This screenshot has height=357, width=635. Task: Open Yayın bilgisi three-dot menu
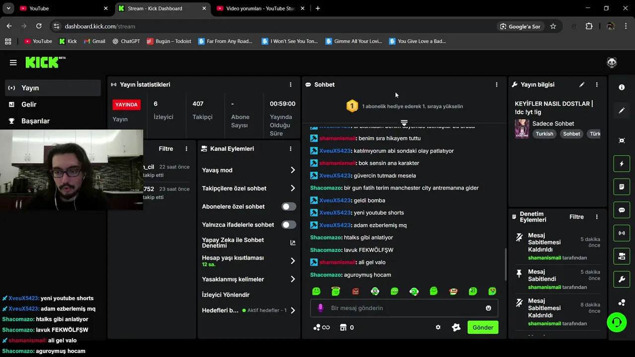(x=597, y=85)
